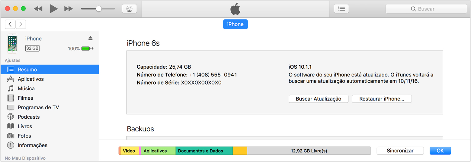Click the iPhone tab button
Screen dimensions: 471x162
click(235, 24)
